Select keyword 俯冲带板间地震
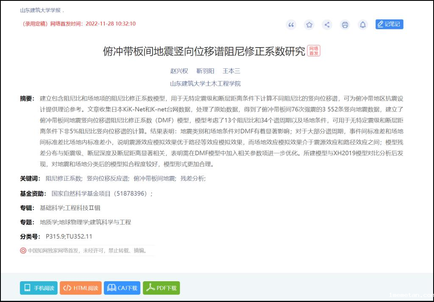 point(155,179)
